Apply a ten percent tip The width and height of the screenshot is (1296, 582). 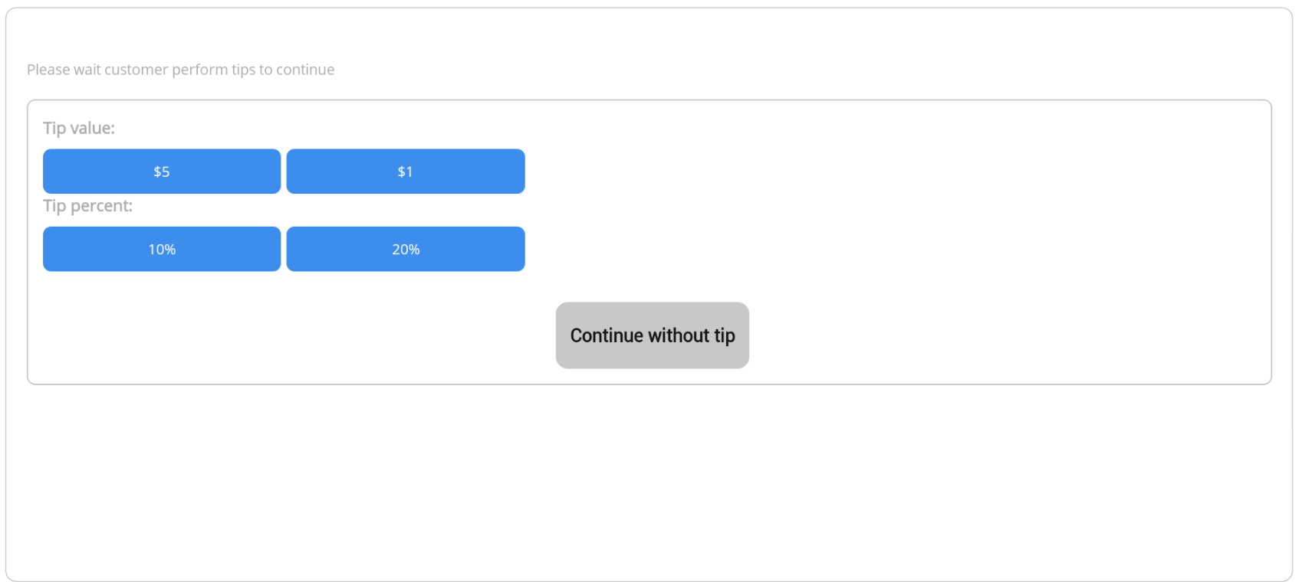(162, 249)
